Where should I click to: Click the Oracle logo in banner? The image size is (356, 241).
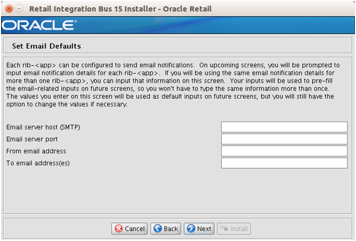tap(39, 25)
